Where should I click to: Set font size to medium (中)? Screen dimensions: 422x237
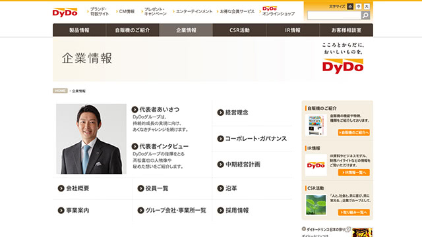coord(359,7)
